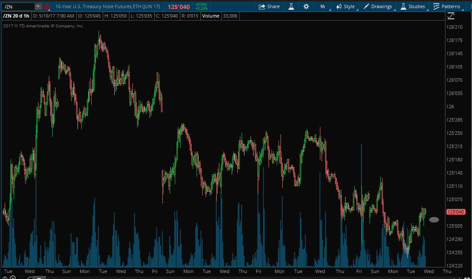
Task: Click the 'L: 125'035' low value
Action: pyautogui.click(x=141, y=16)
